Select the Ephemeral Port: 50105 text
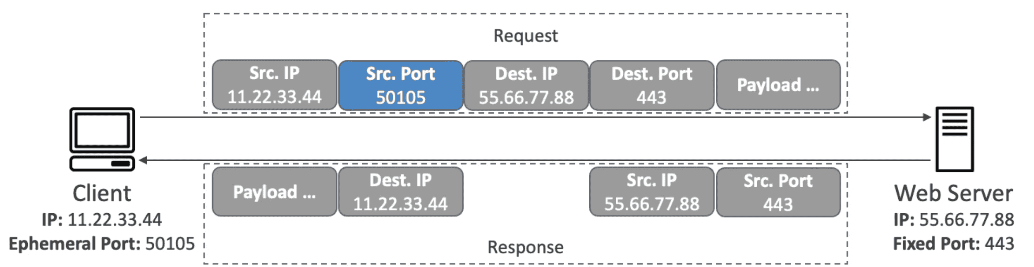This screenshot has height=267, width=1034. (102, 244)
